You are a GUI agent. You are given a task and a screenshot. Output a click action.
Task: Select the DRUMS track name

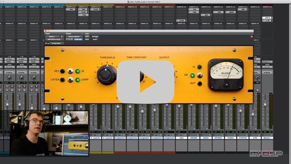[x=194, y=138]
